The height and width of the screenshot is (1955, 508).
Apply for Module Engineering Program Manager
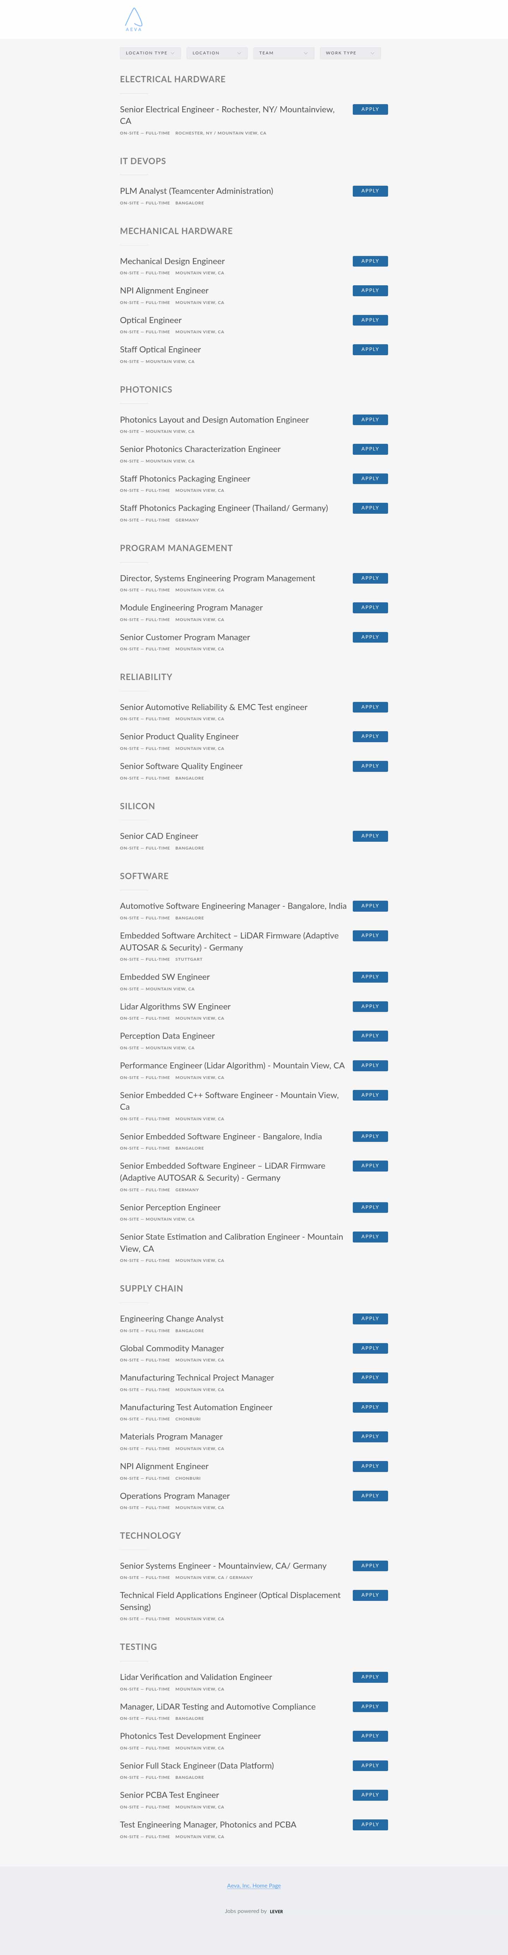pyautogui.click(x=370, y=608)
